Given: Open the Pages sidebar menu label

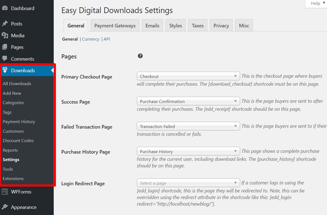Looking at the screenshot, I should coord(17,47).
